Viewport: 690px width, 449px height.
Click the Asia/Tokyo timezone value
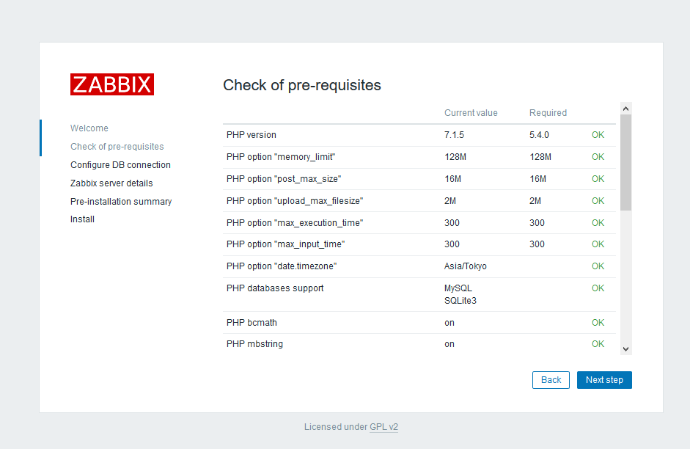[465, 266]
